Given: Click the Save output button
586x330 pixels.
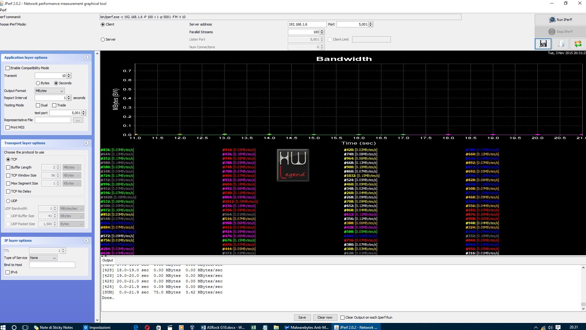Looking at the screenshot, I should point(302,317).
